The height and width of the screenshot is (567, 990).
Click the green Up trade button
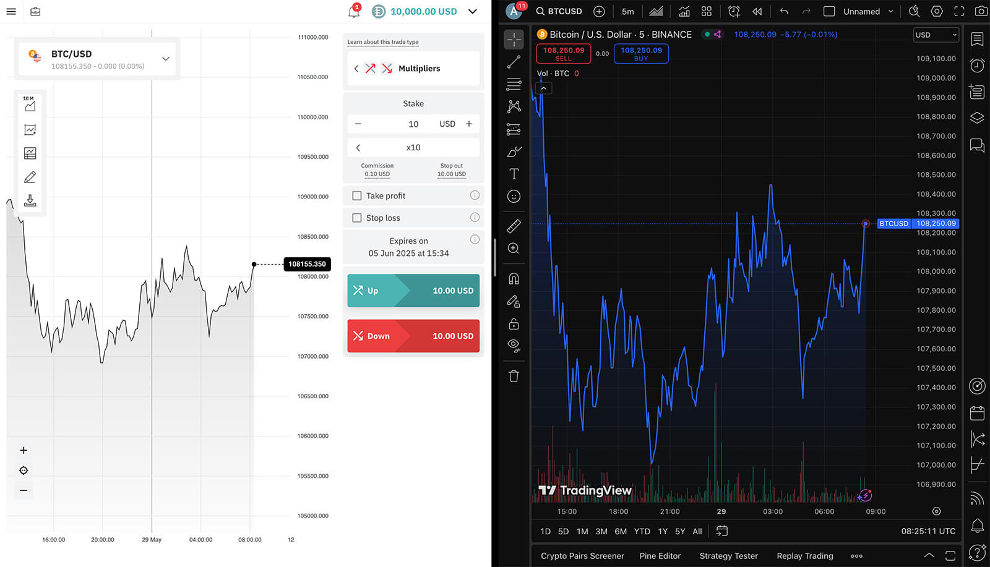coord(413,291)
